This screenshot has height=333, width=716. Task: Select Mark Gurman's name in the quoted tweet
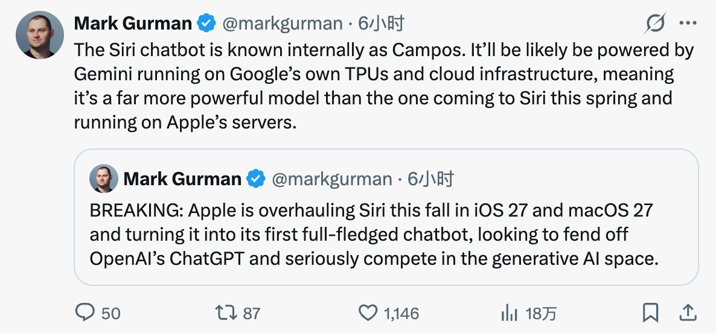[x=182, y=179]
